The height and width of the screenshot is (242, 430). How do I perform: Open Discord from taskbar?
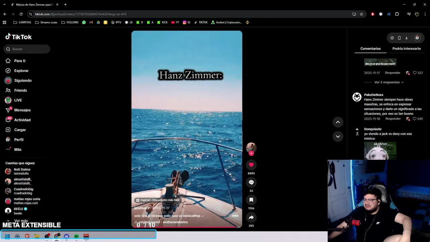point(67,236)
